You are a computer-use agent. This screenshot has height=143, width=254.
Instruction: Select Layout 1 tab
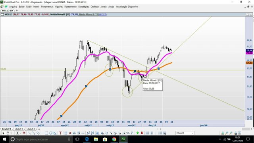click(x=7, y=129)
